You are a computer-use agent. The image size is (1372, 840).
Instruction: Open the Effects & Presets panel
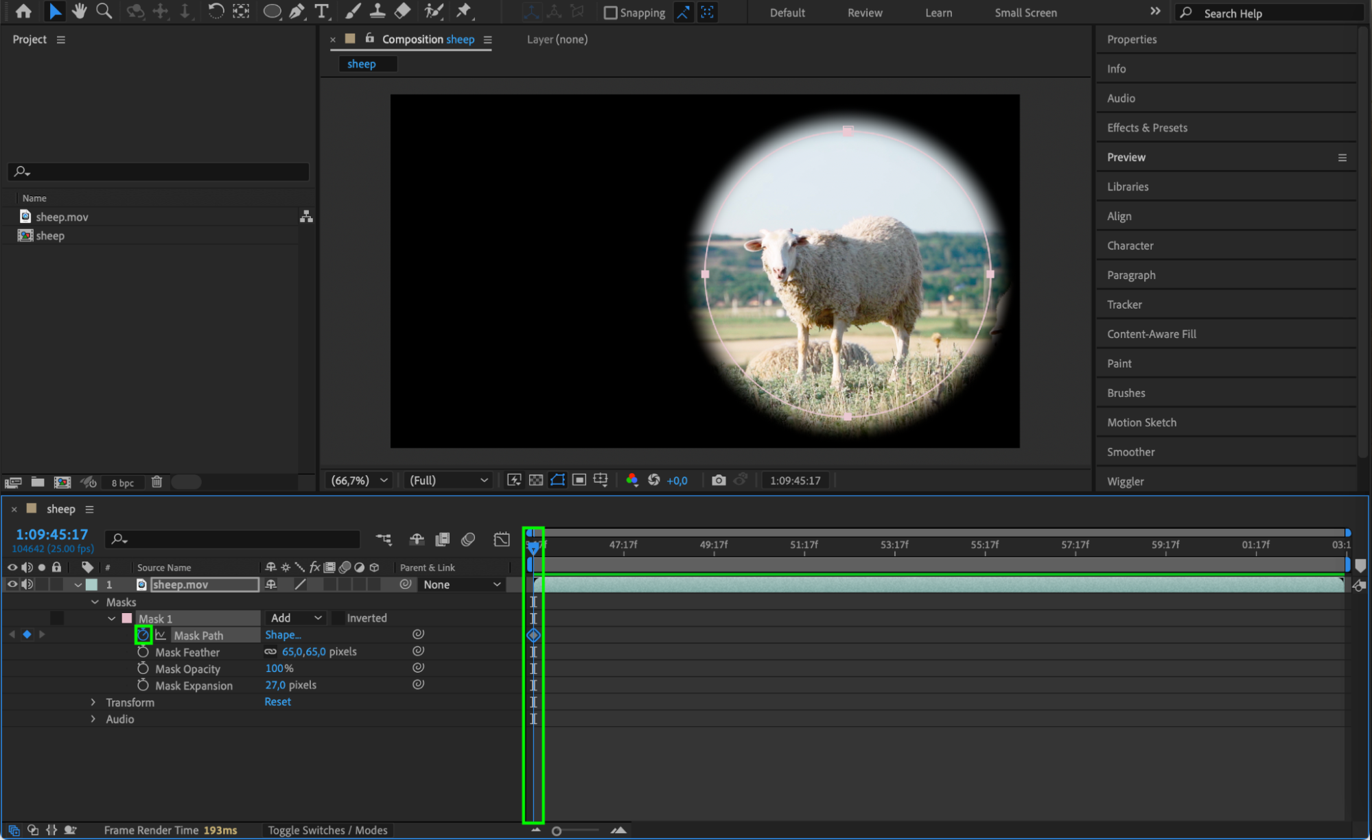(x=1147, y=128)
